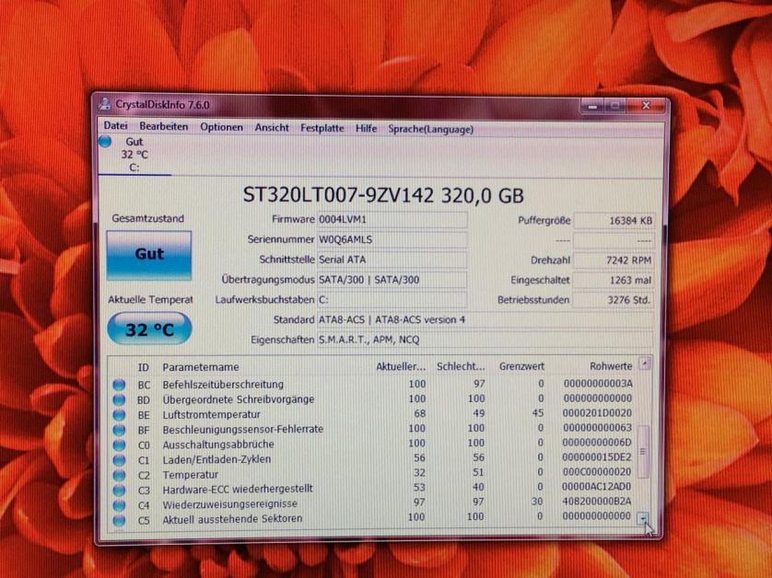The height and width of the screenshot is (578, 772).
Task: Click the Firmware field 0004LVM1
Action: click(392, 219)
